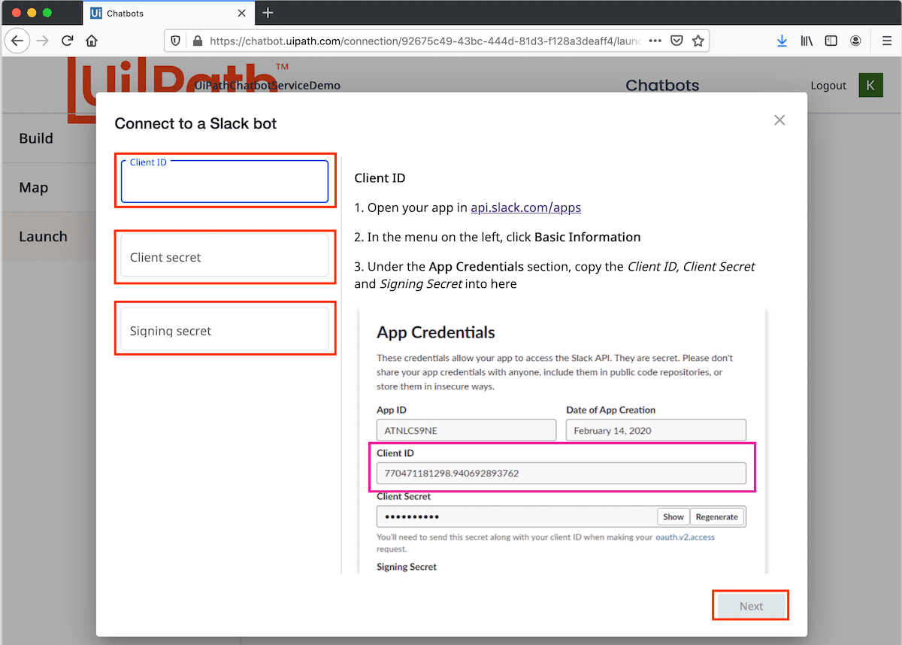Click the browser forward arrow

pyautogui.click(x=43, y=41)
